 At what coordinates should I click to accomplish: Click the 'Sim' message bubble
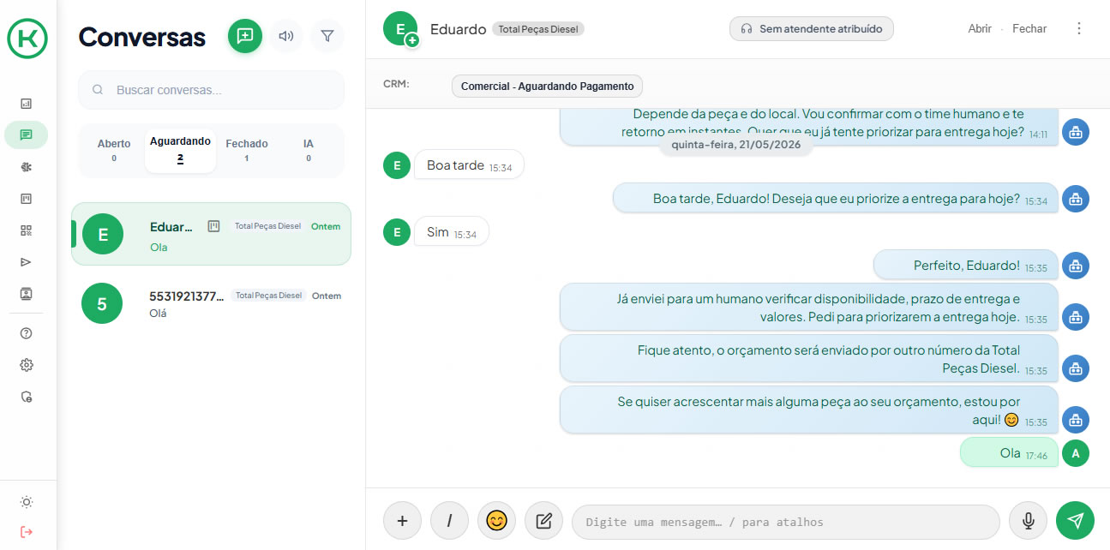[x=451, y=232]
